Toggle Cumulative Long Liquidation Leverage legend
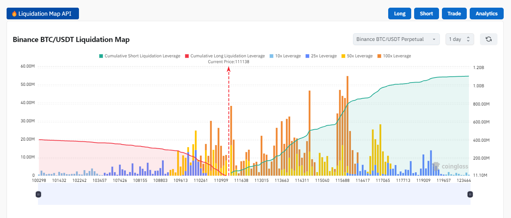 (x=225, y=56)
